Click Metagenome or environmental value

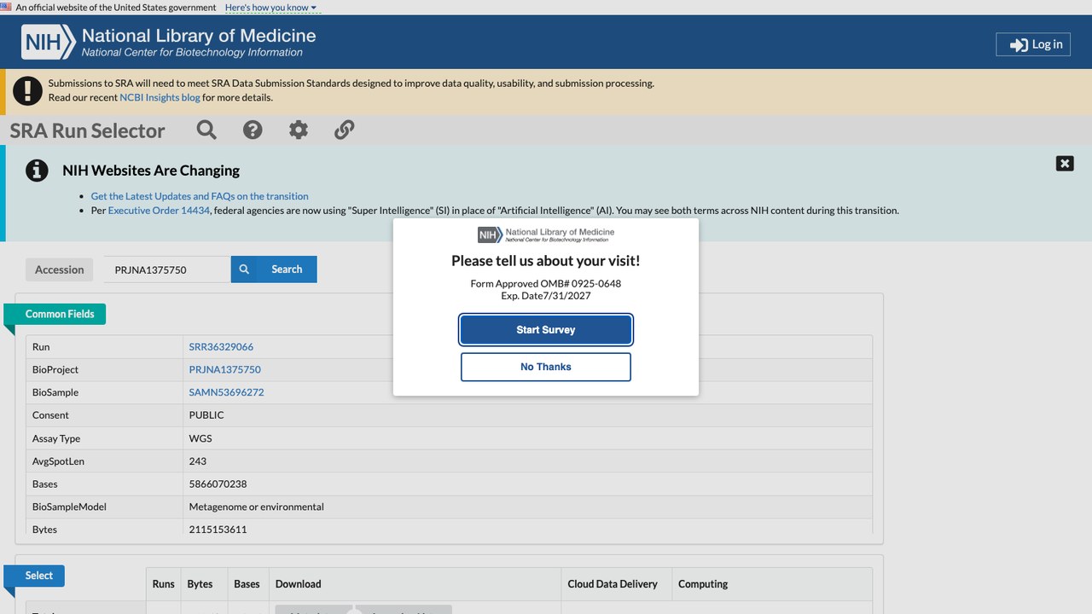tap(256, 507)
